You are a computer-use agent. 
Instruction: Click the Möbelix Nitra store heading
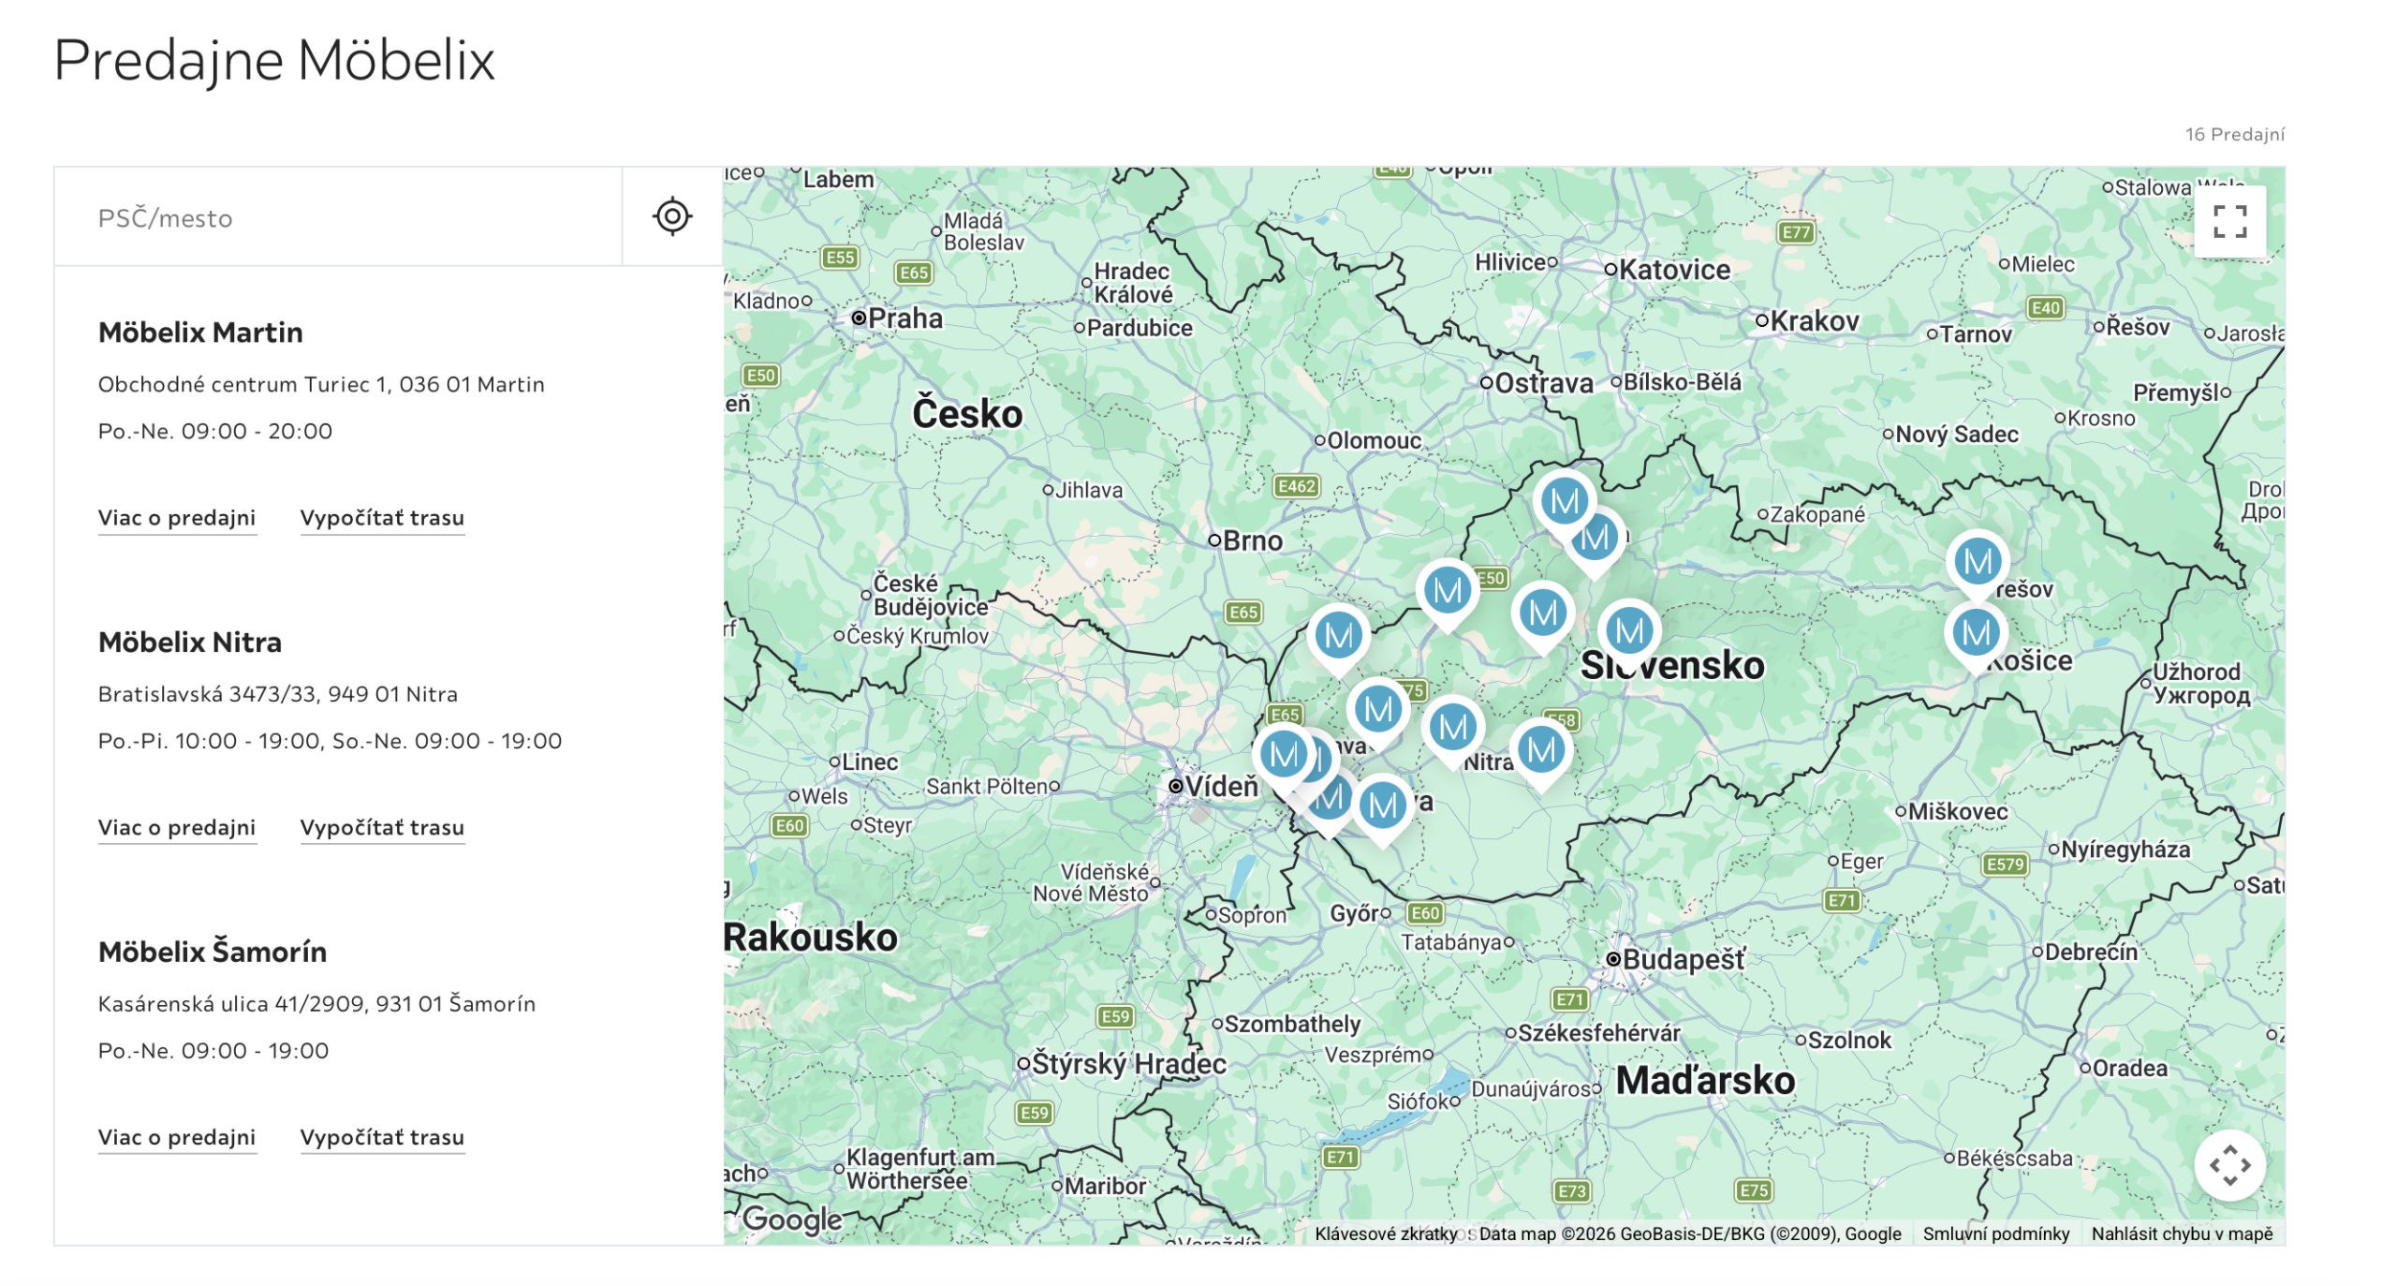coord(190,643)
